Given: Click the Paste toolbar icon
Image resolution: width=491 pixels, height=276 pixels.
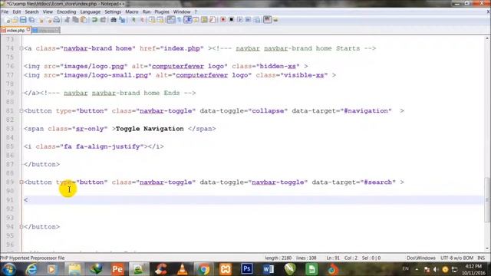Looking at the screenshot, I should tap(84, 20).
